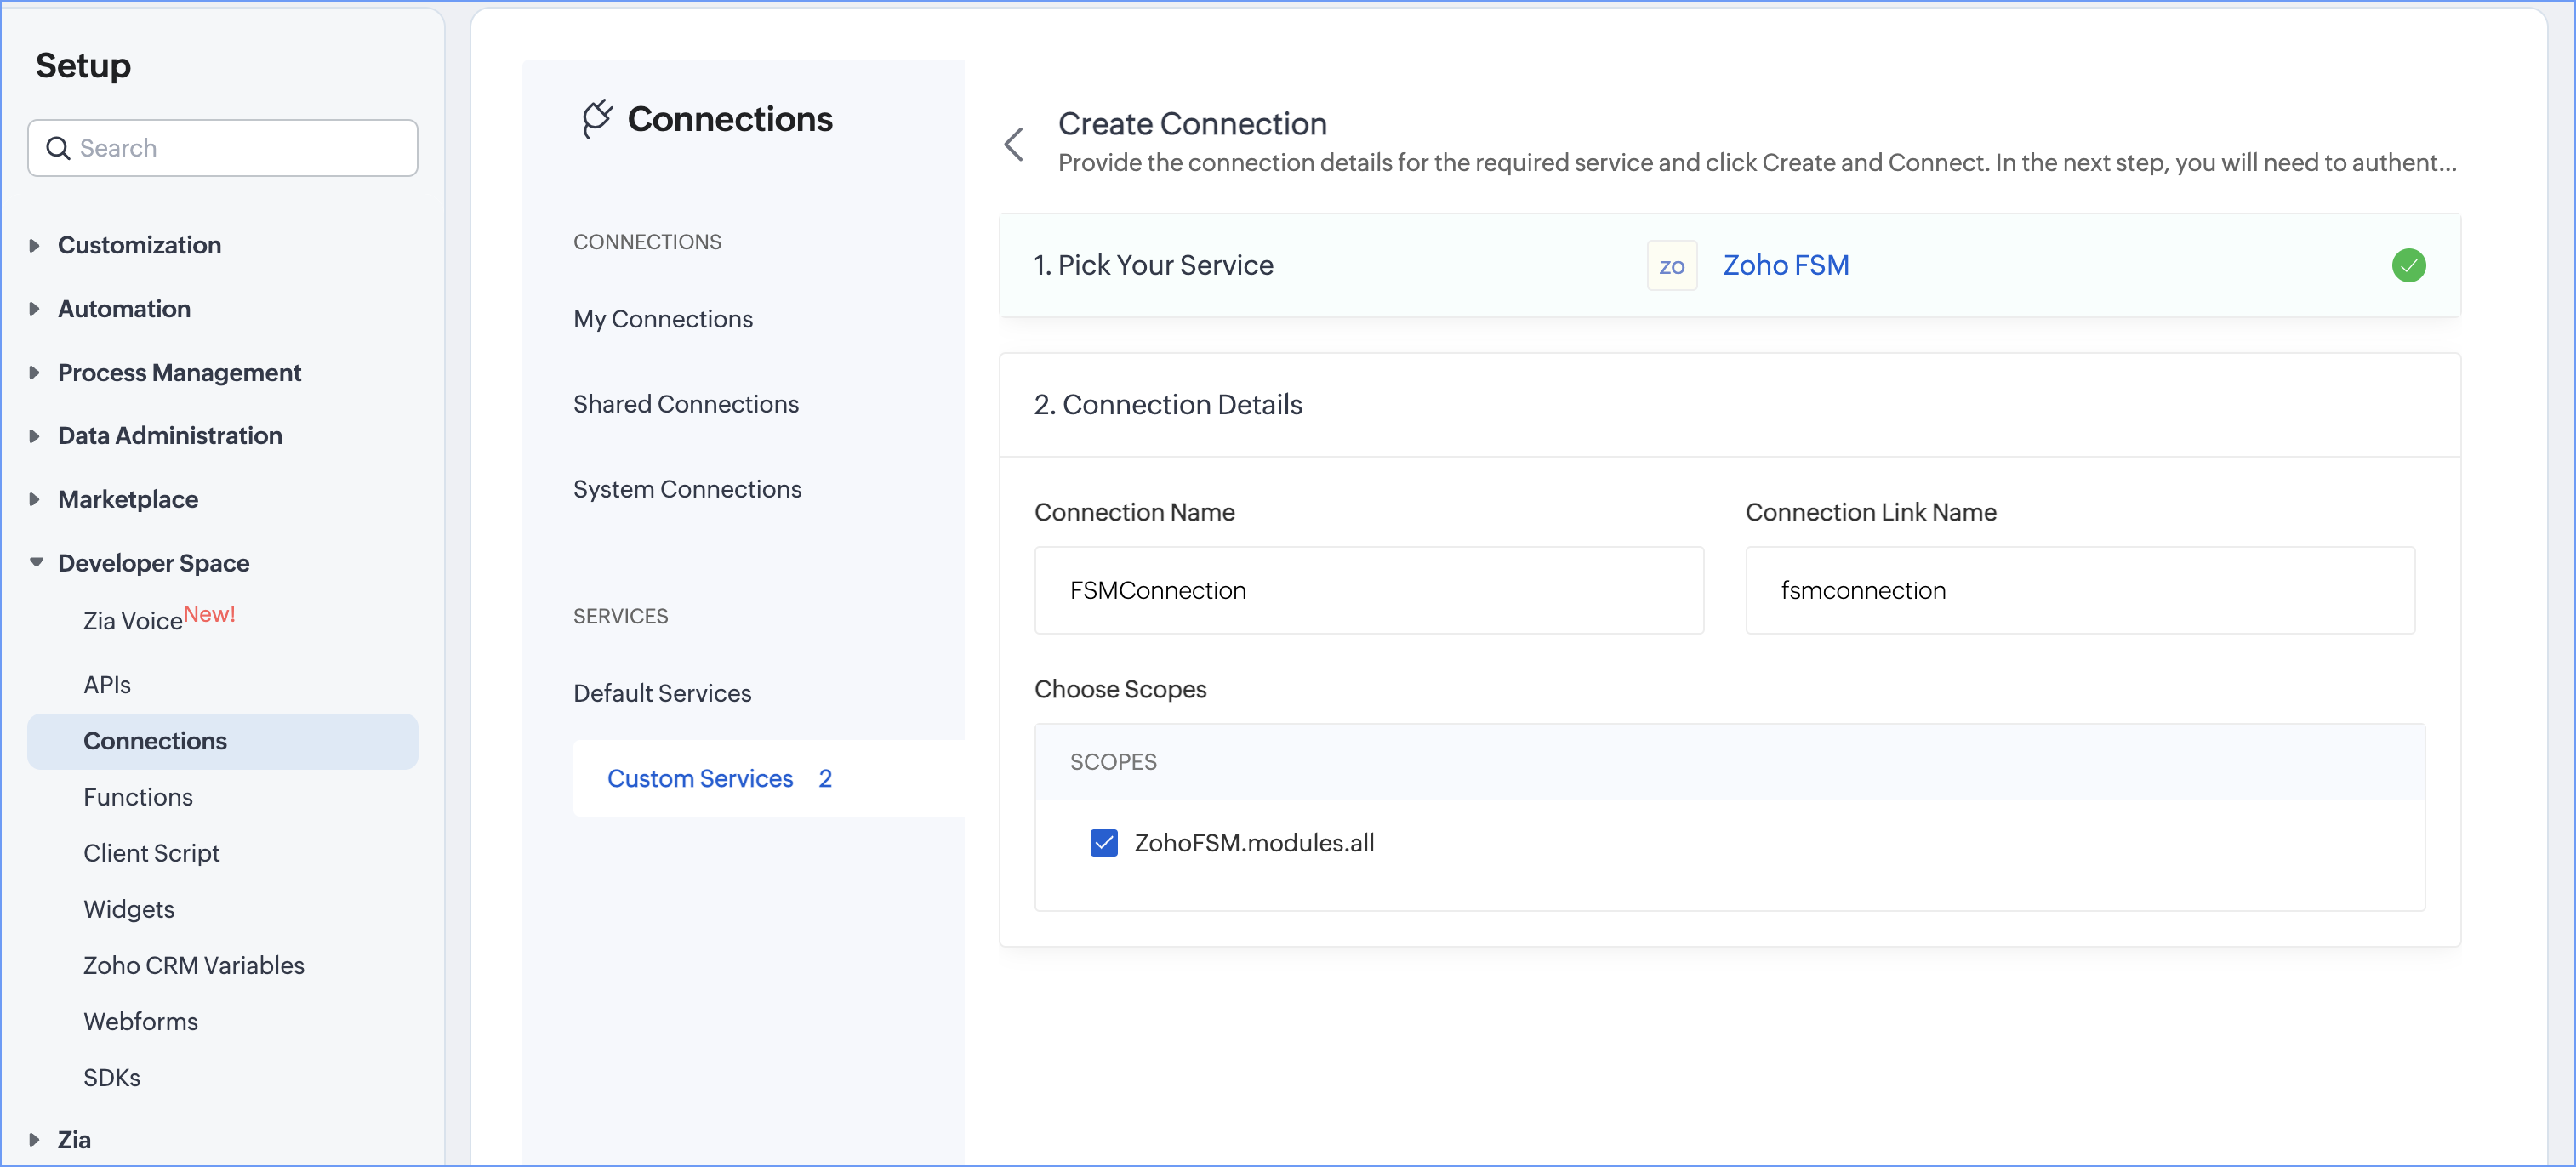Click the Zoho FSM service logo icon
The image size is (2576, 1167).
(x=1671, y=266)
